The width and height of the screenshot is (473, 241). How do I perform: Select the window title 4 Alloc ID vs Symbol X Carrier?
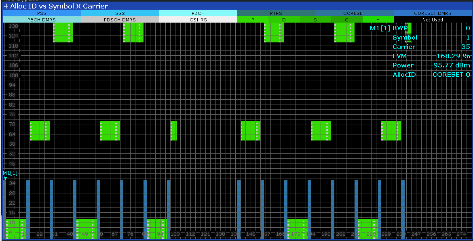[56, 6]
